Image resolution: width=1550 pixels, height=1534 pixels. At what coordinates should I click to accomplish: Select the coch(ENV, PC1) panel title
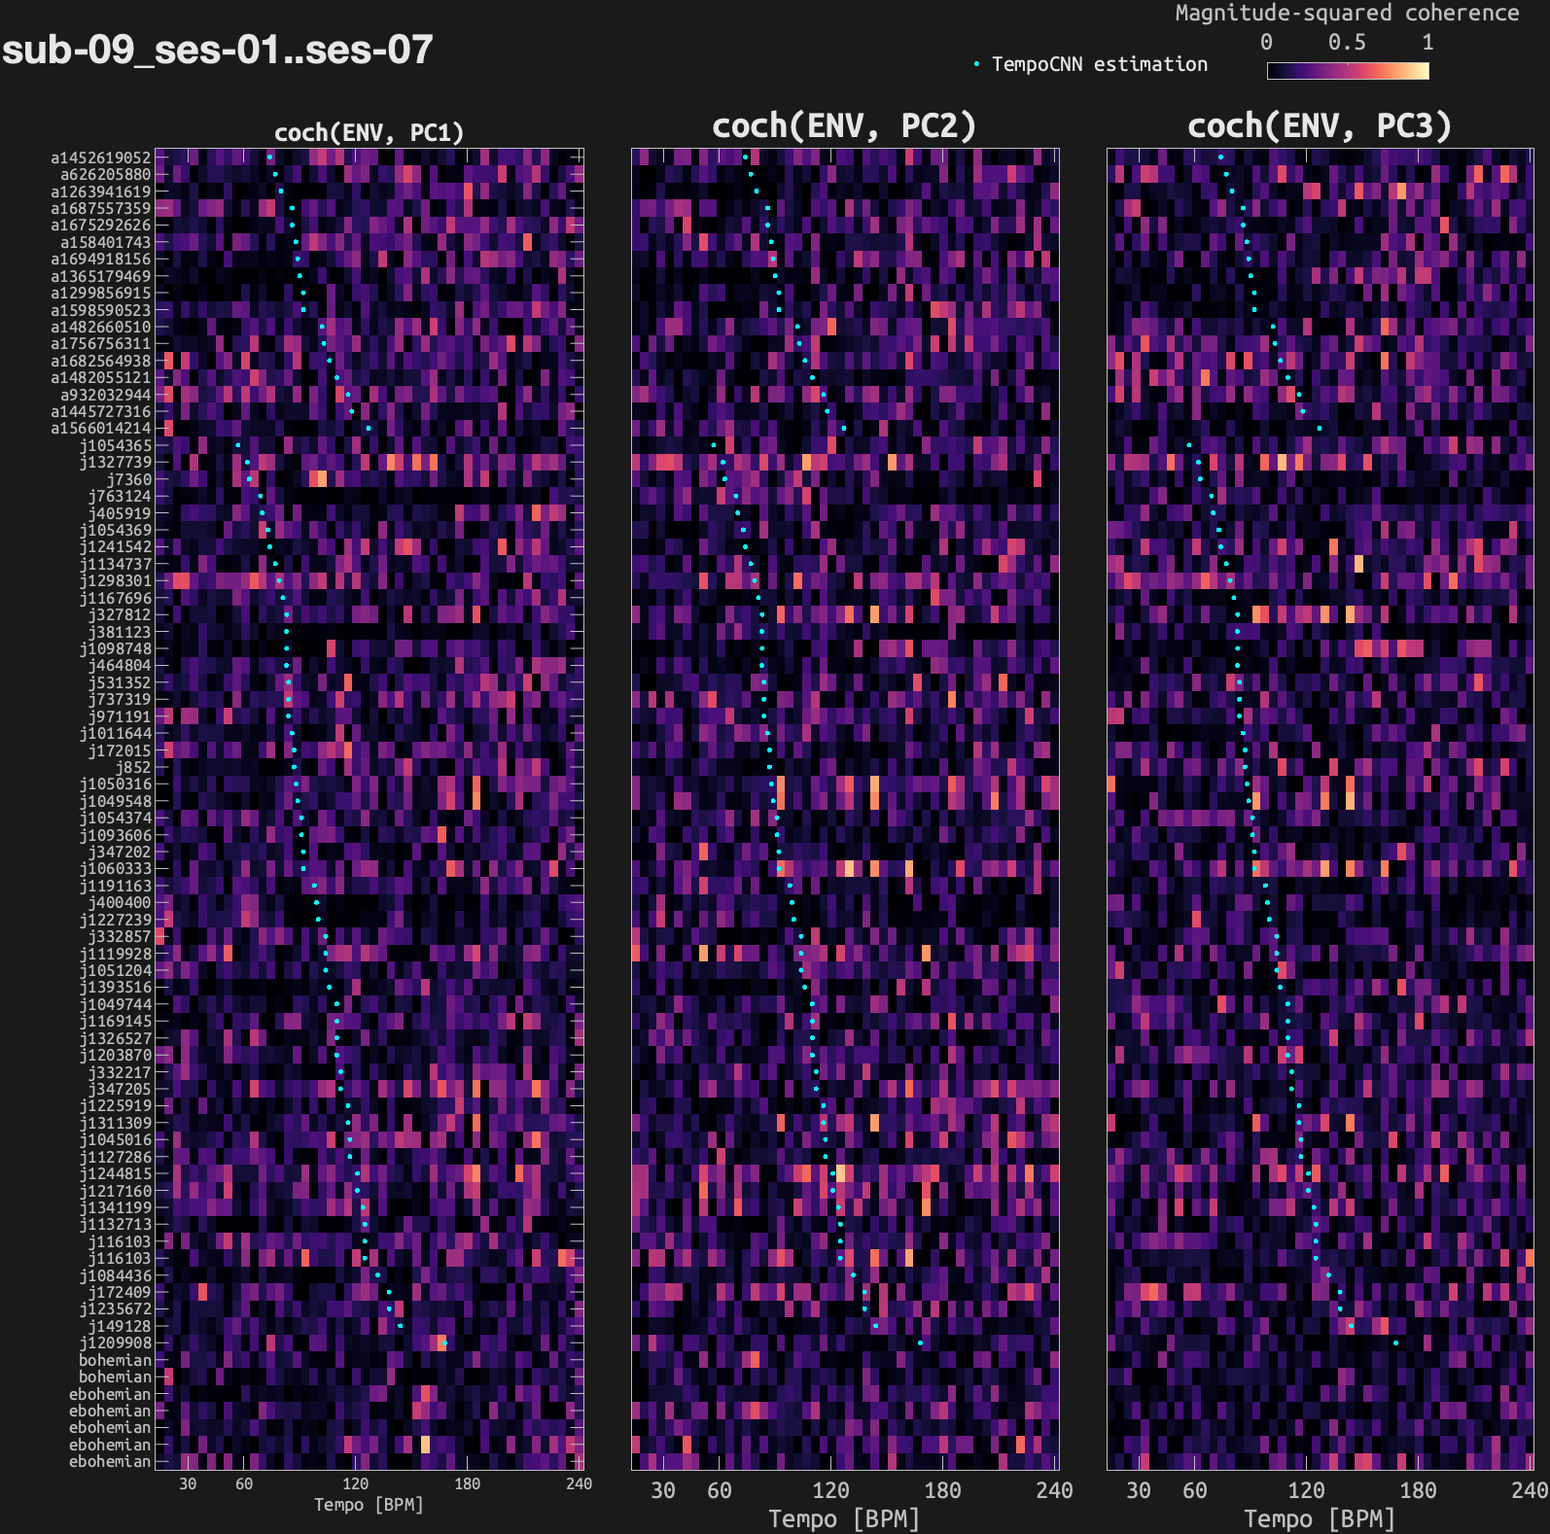(x=369, y=132)
